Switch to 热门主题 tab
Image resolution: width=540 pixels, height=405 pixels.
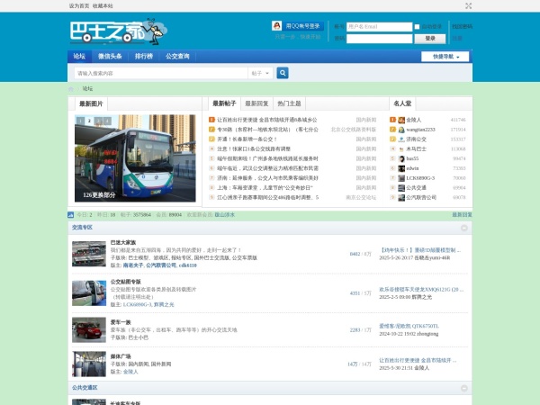tap(289, 103)
